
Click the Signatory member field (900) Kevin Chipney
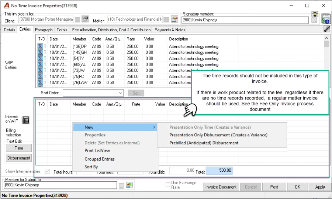(x=245, y=20)
